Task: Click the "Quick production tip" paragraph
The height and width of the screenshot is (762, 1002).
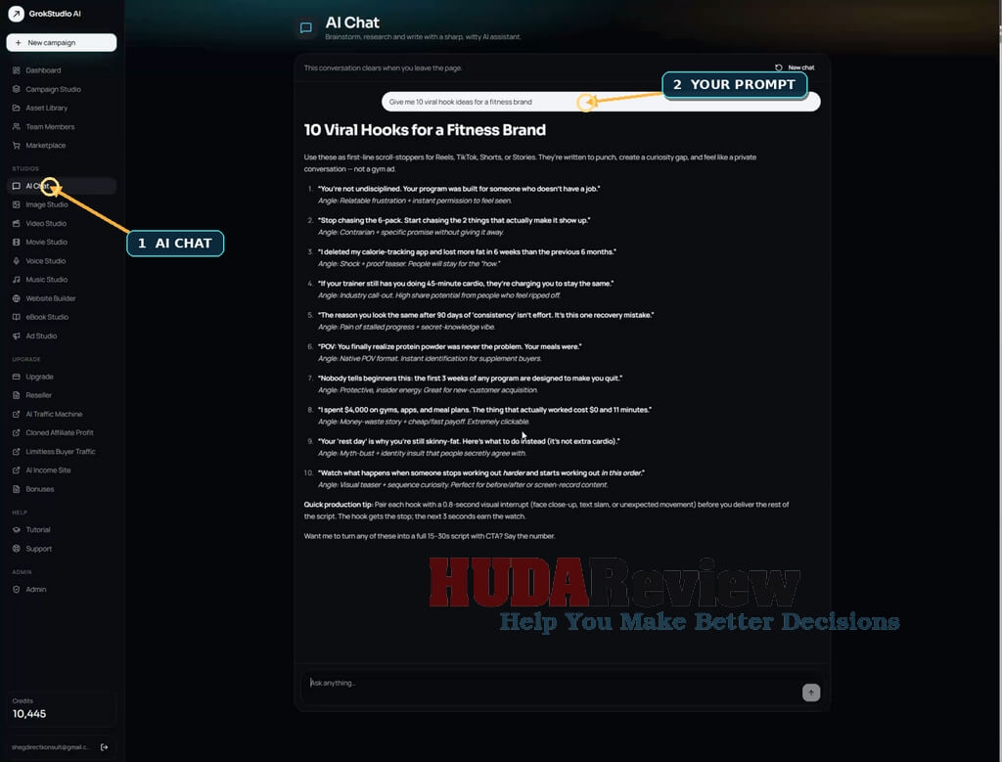Action: pyautogui.click(x=546, y=511)
